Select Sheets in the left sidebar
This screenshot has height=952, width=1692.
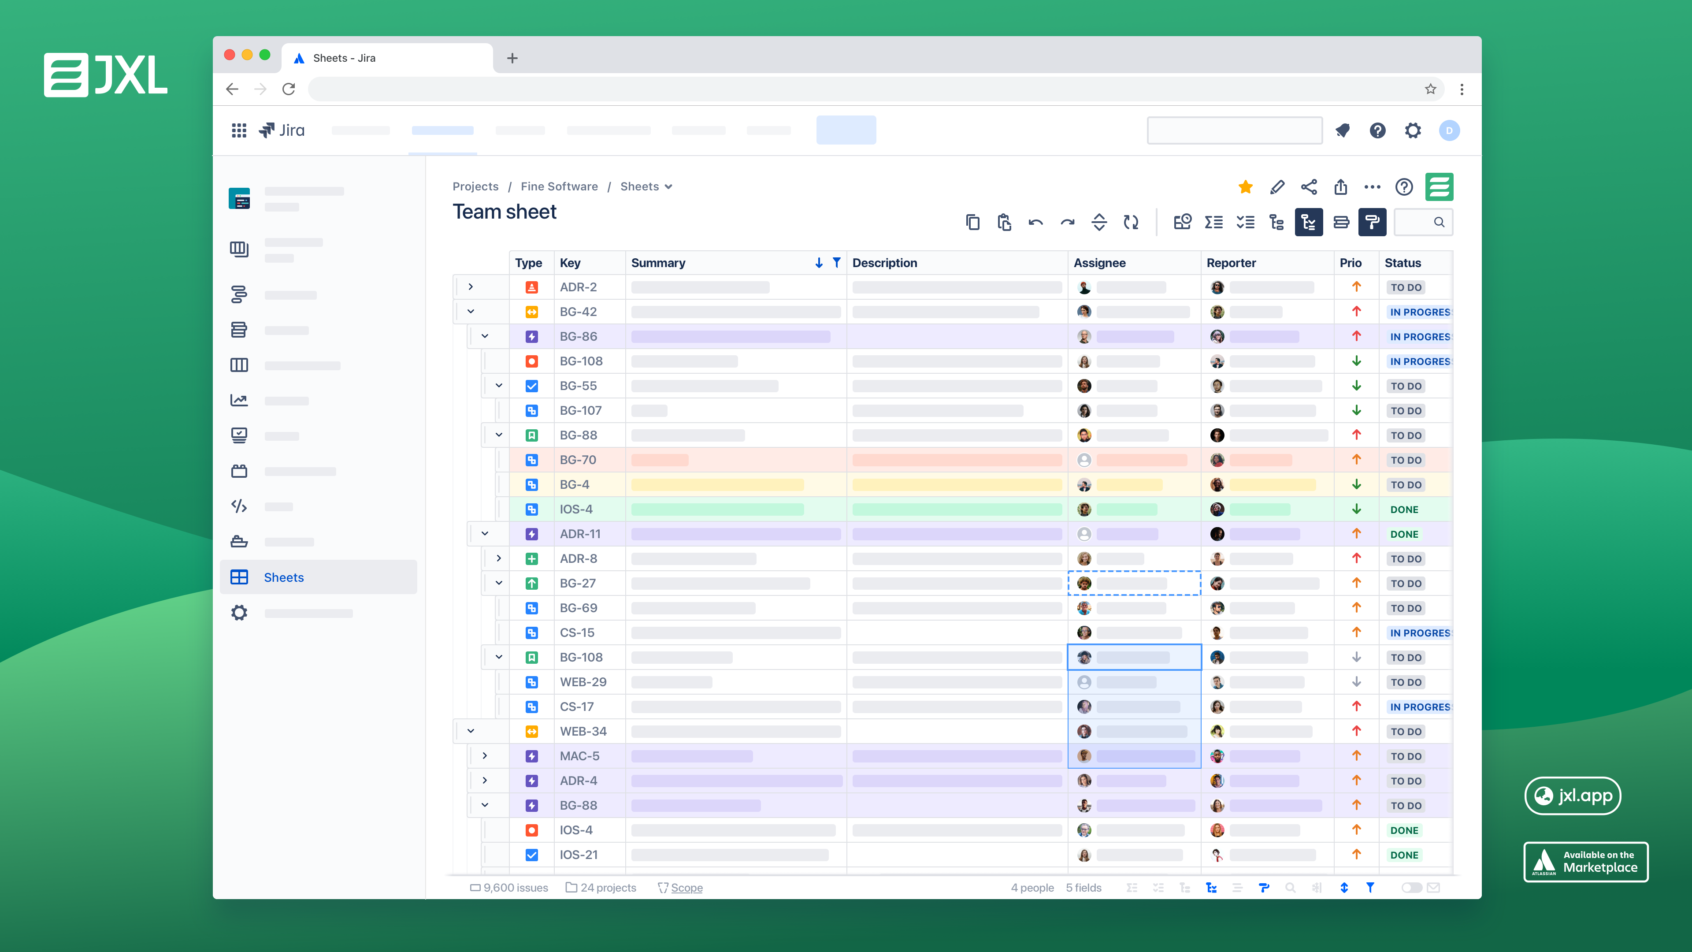coord(284,577)
